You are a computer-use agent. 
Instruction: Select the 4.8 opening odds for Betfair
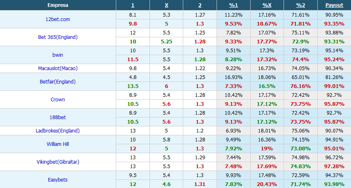click(x=133, y=77)
